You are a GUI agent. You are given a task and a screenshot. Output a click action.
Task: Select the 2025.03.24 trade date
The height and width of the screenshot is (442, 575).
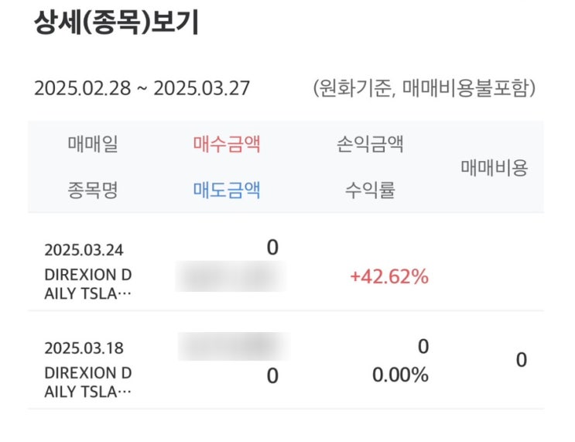tap(84, 250)
